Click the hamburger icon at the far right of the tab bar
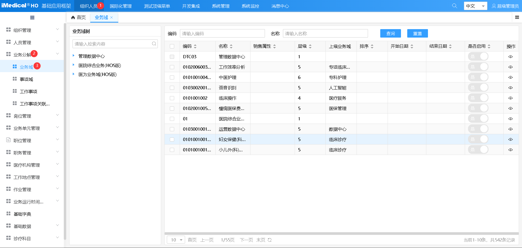 pos(517,17)
